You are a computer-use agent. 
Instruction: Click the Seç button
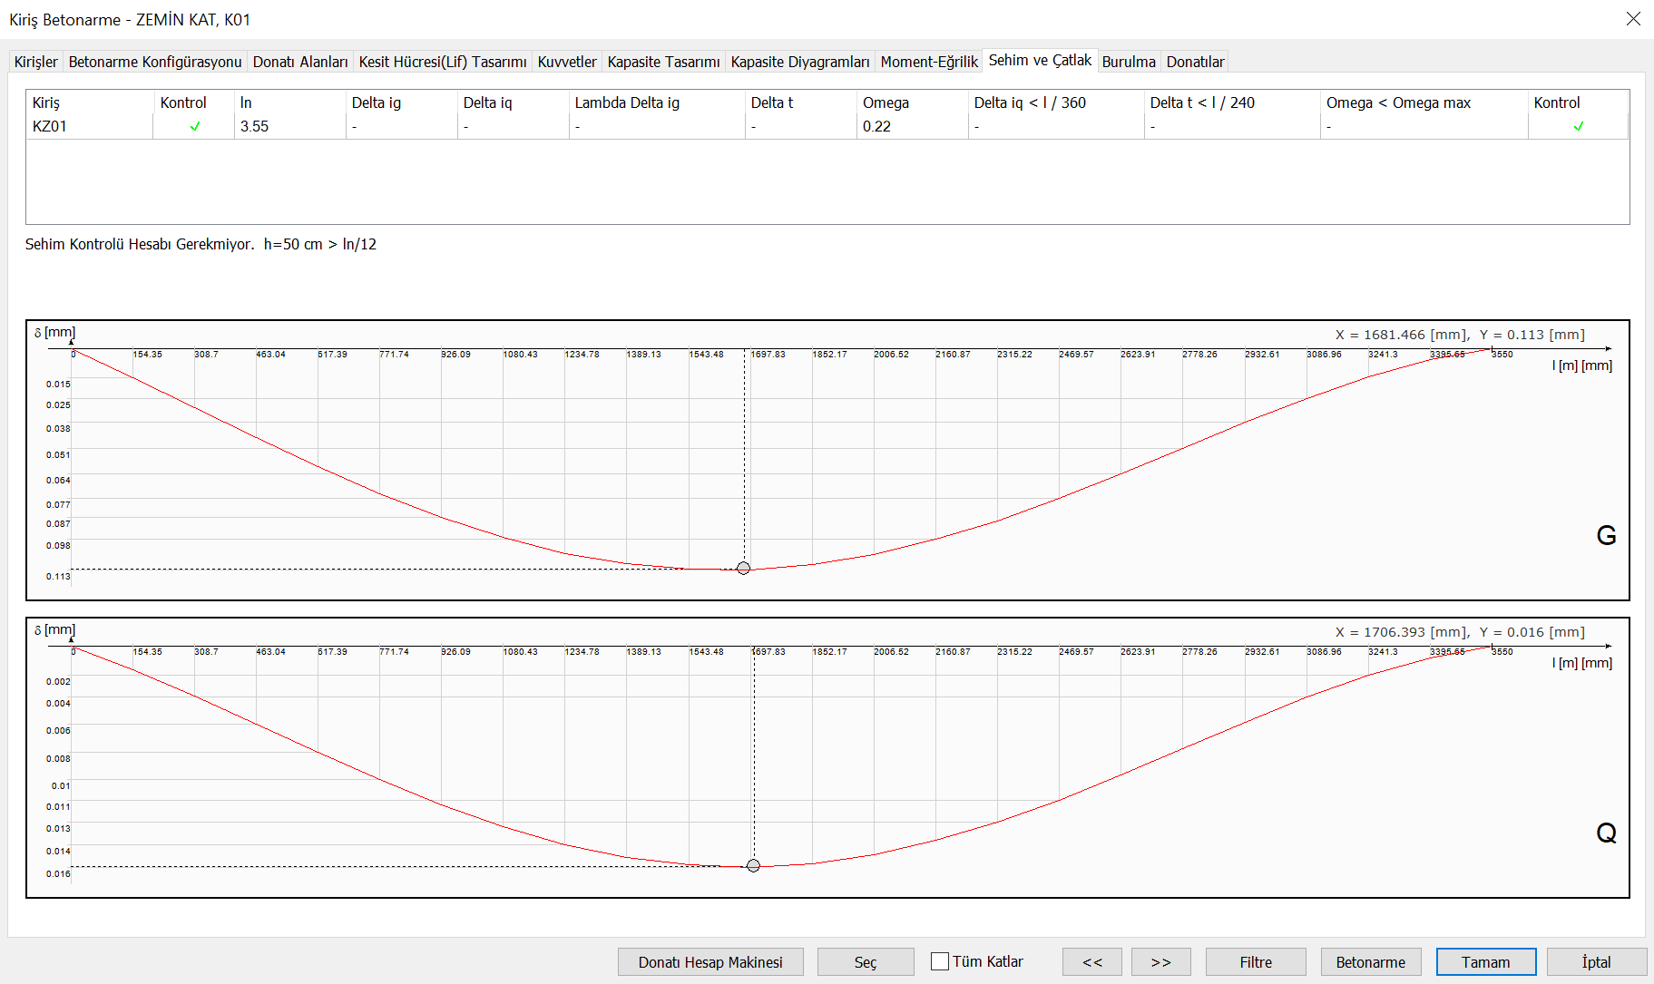(x=866, y=962)
